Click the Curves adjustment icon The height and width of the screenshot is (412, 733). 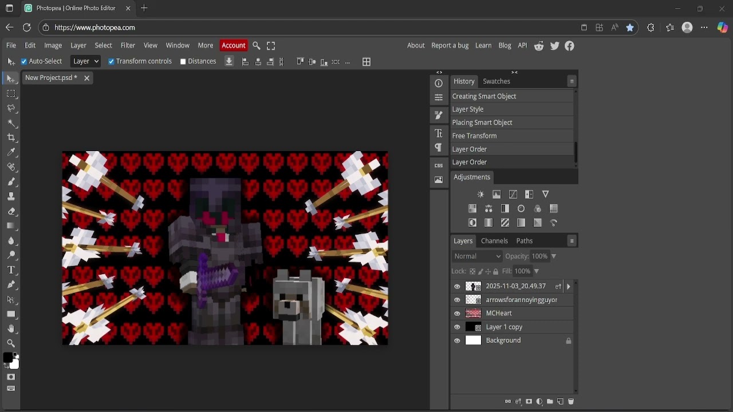pyautogui.click(x=513, y=195)
